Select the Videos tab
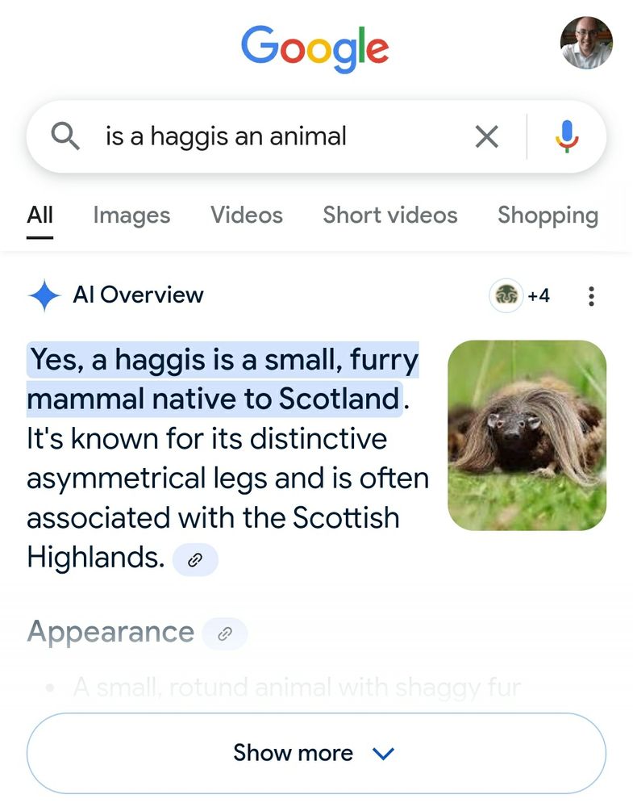This screenshot has width=633, height=807. coord(246,215)
